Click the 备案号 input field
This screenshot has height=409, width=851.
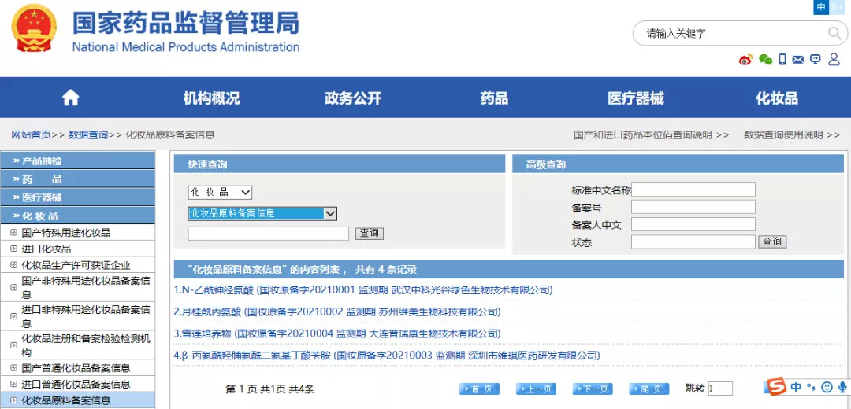pyautogui.click(x=693, y=207)
